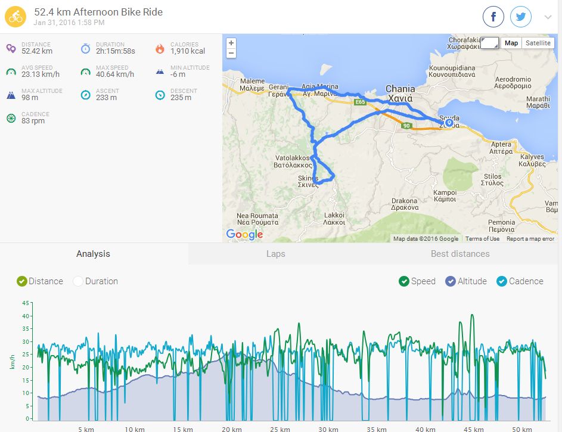Viewport: 562px width, 432px height.
Task: Share the ride on Twitter
Action: click(x=521, y=17)
